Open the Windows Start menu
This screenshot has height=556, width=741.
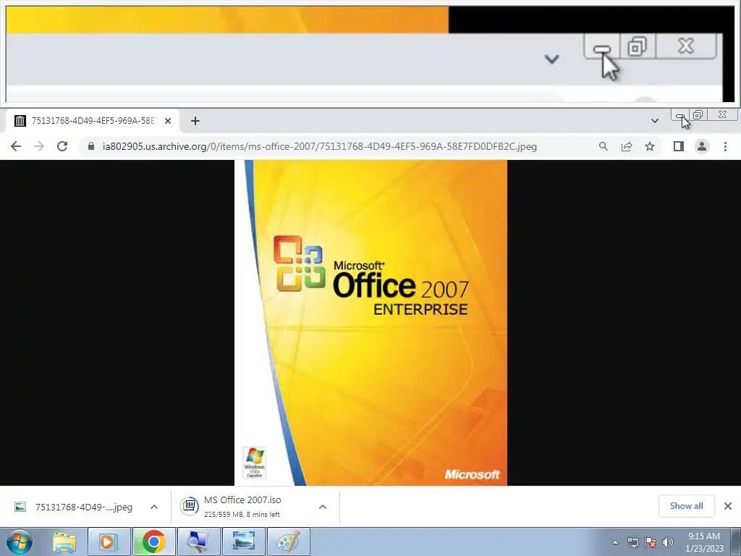click(x=20, y=542)
